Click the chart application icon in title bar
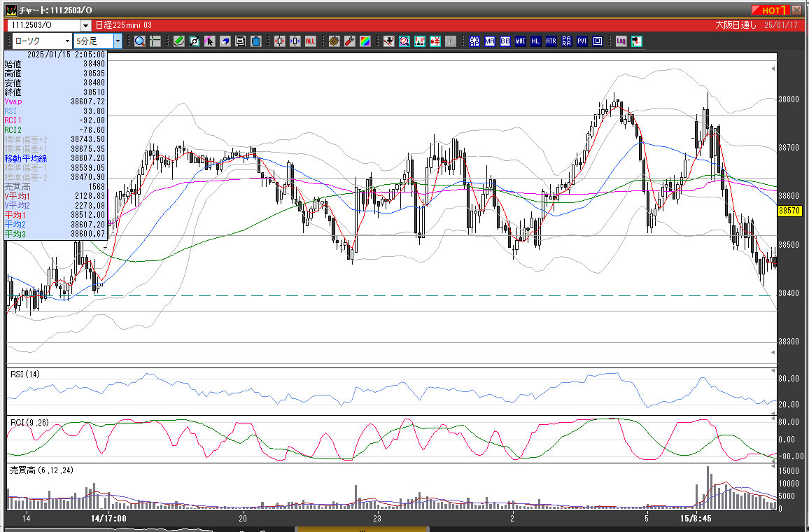Screen dimensions: 809x532 (10, 10)
